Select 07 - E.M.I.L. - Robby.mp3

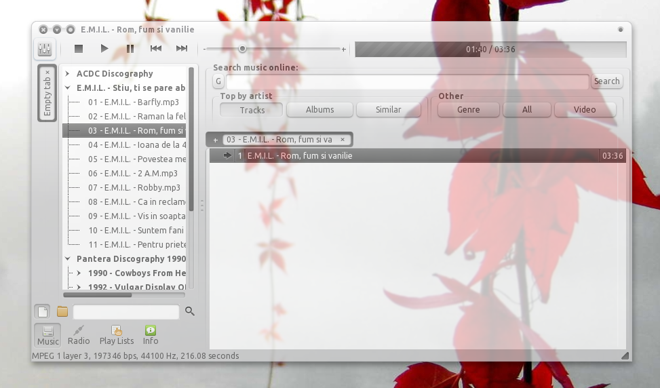point(134,188)
